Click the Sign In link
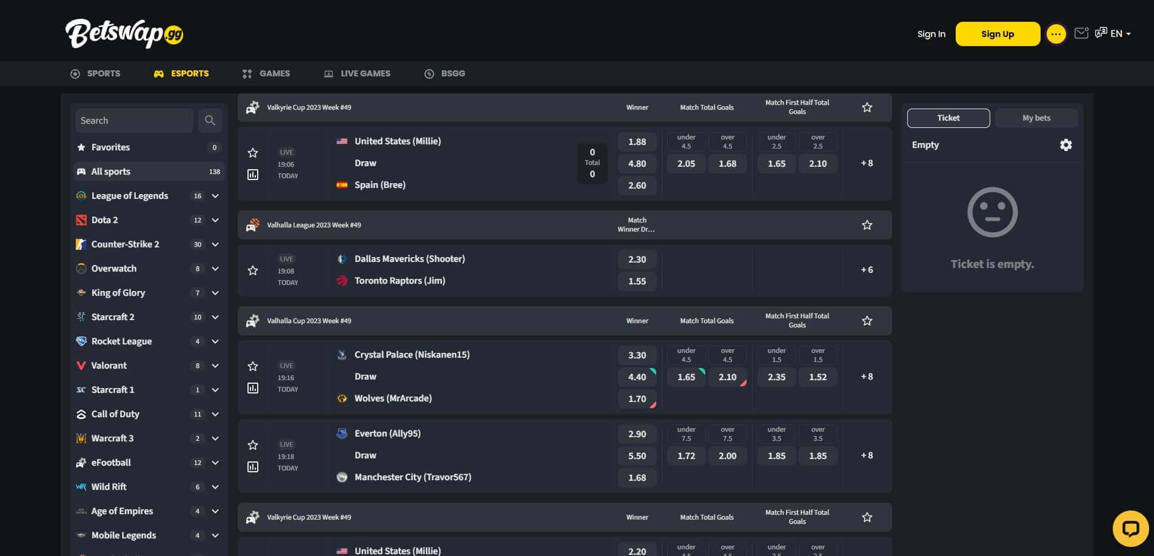Viewport: 1154px width, 556px height. (x=931, y=34)
